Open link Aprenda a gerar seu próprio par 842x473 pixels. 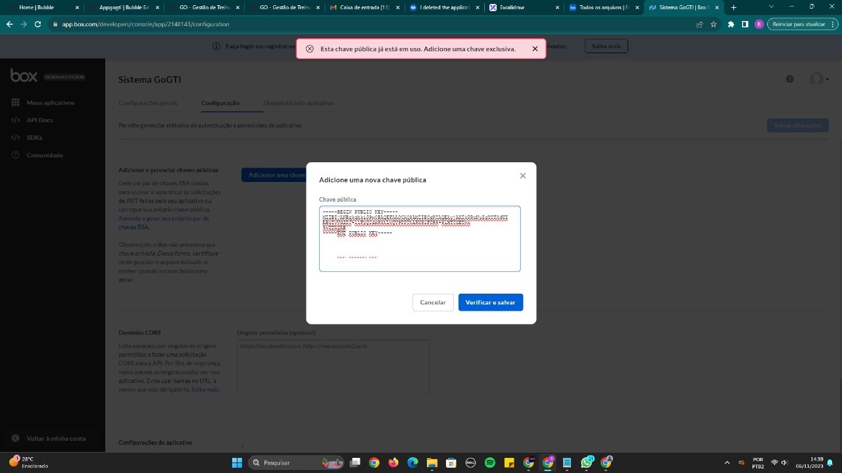tap(164, 223)
